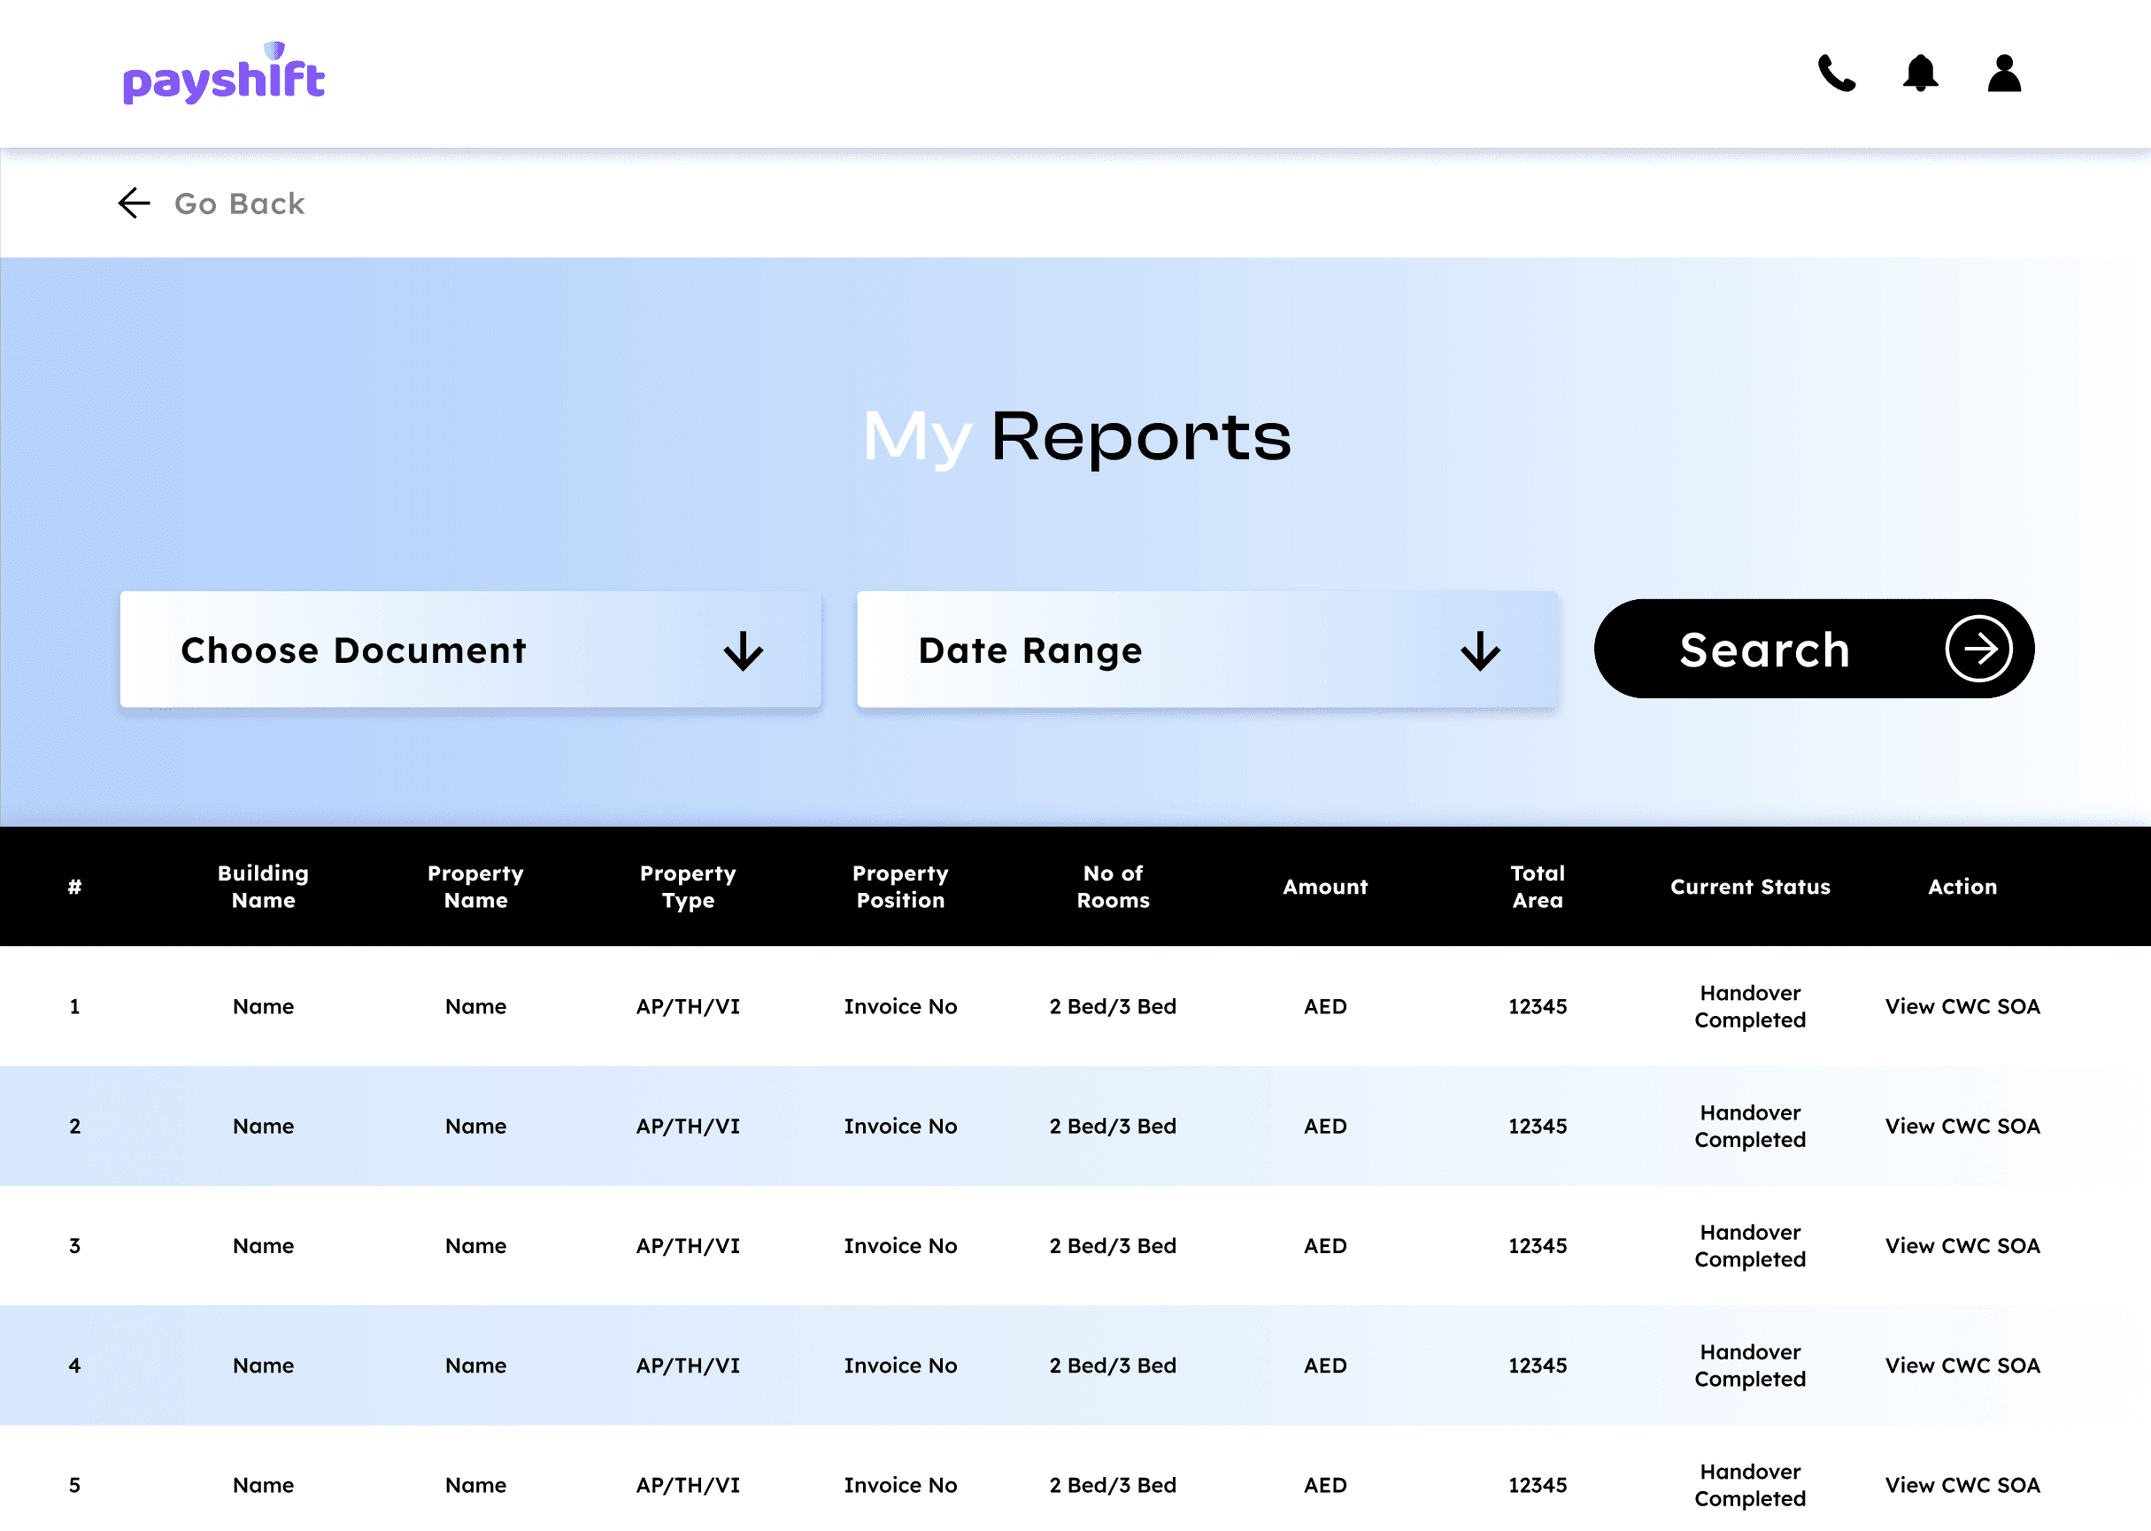Click the phone call icon
Screen dimensions: 2151x1531
click(1835, 73)
